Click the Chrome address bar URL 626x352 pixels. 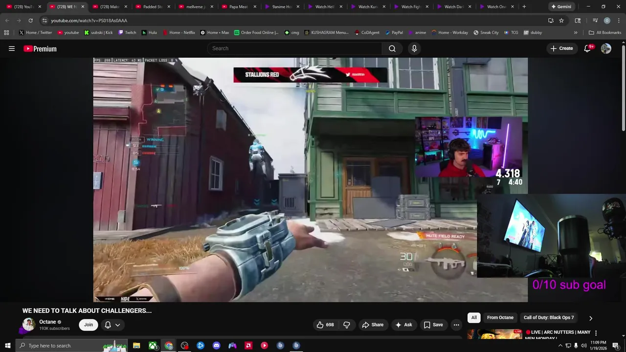tap(89, 21)
